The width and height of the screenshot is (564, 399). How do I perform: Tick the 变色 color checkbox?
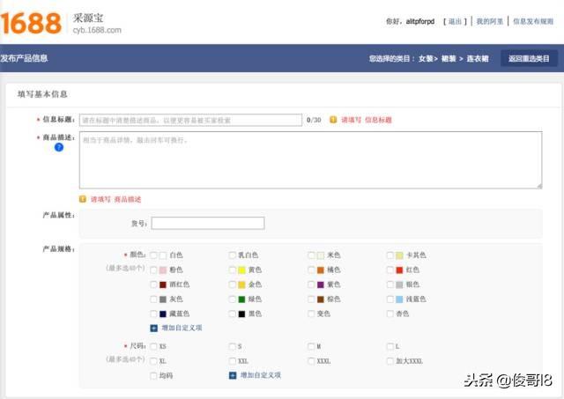point(311,314)
